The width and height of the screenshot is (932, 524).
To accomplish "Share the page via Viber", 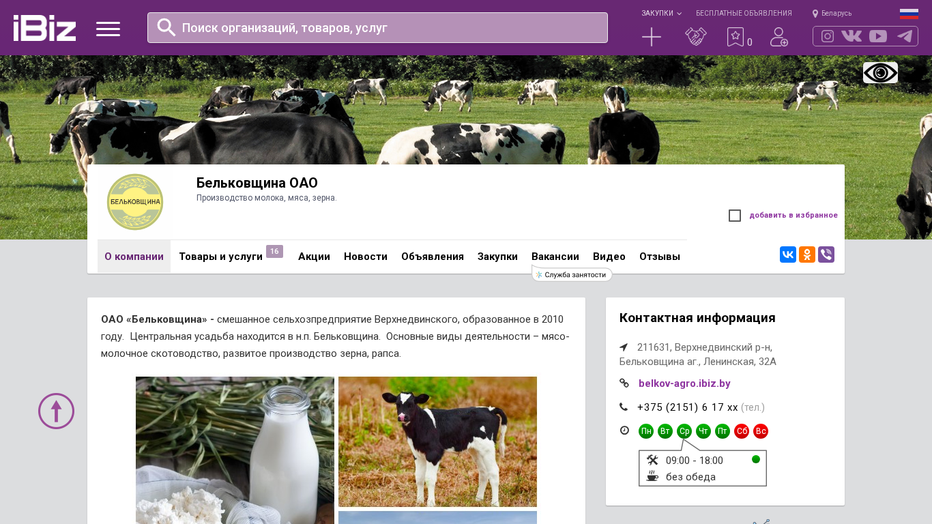I will (x=826, y=254).
